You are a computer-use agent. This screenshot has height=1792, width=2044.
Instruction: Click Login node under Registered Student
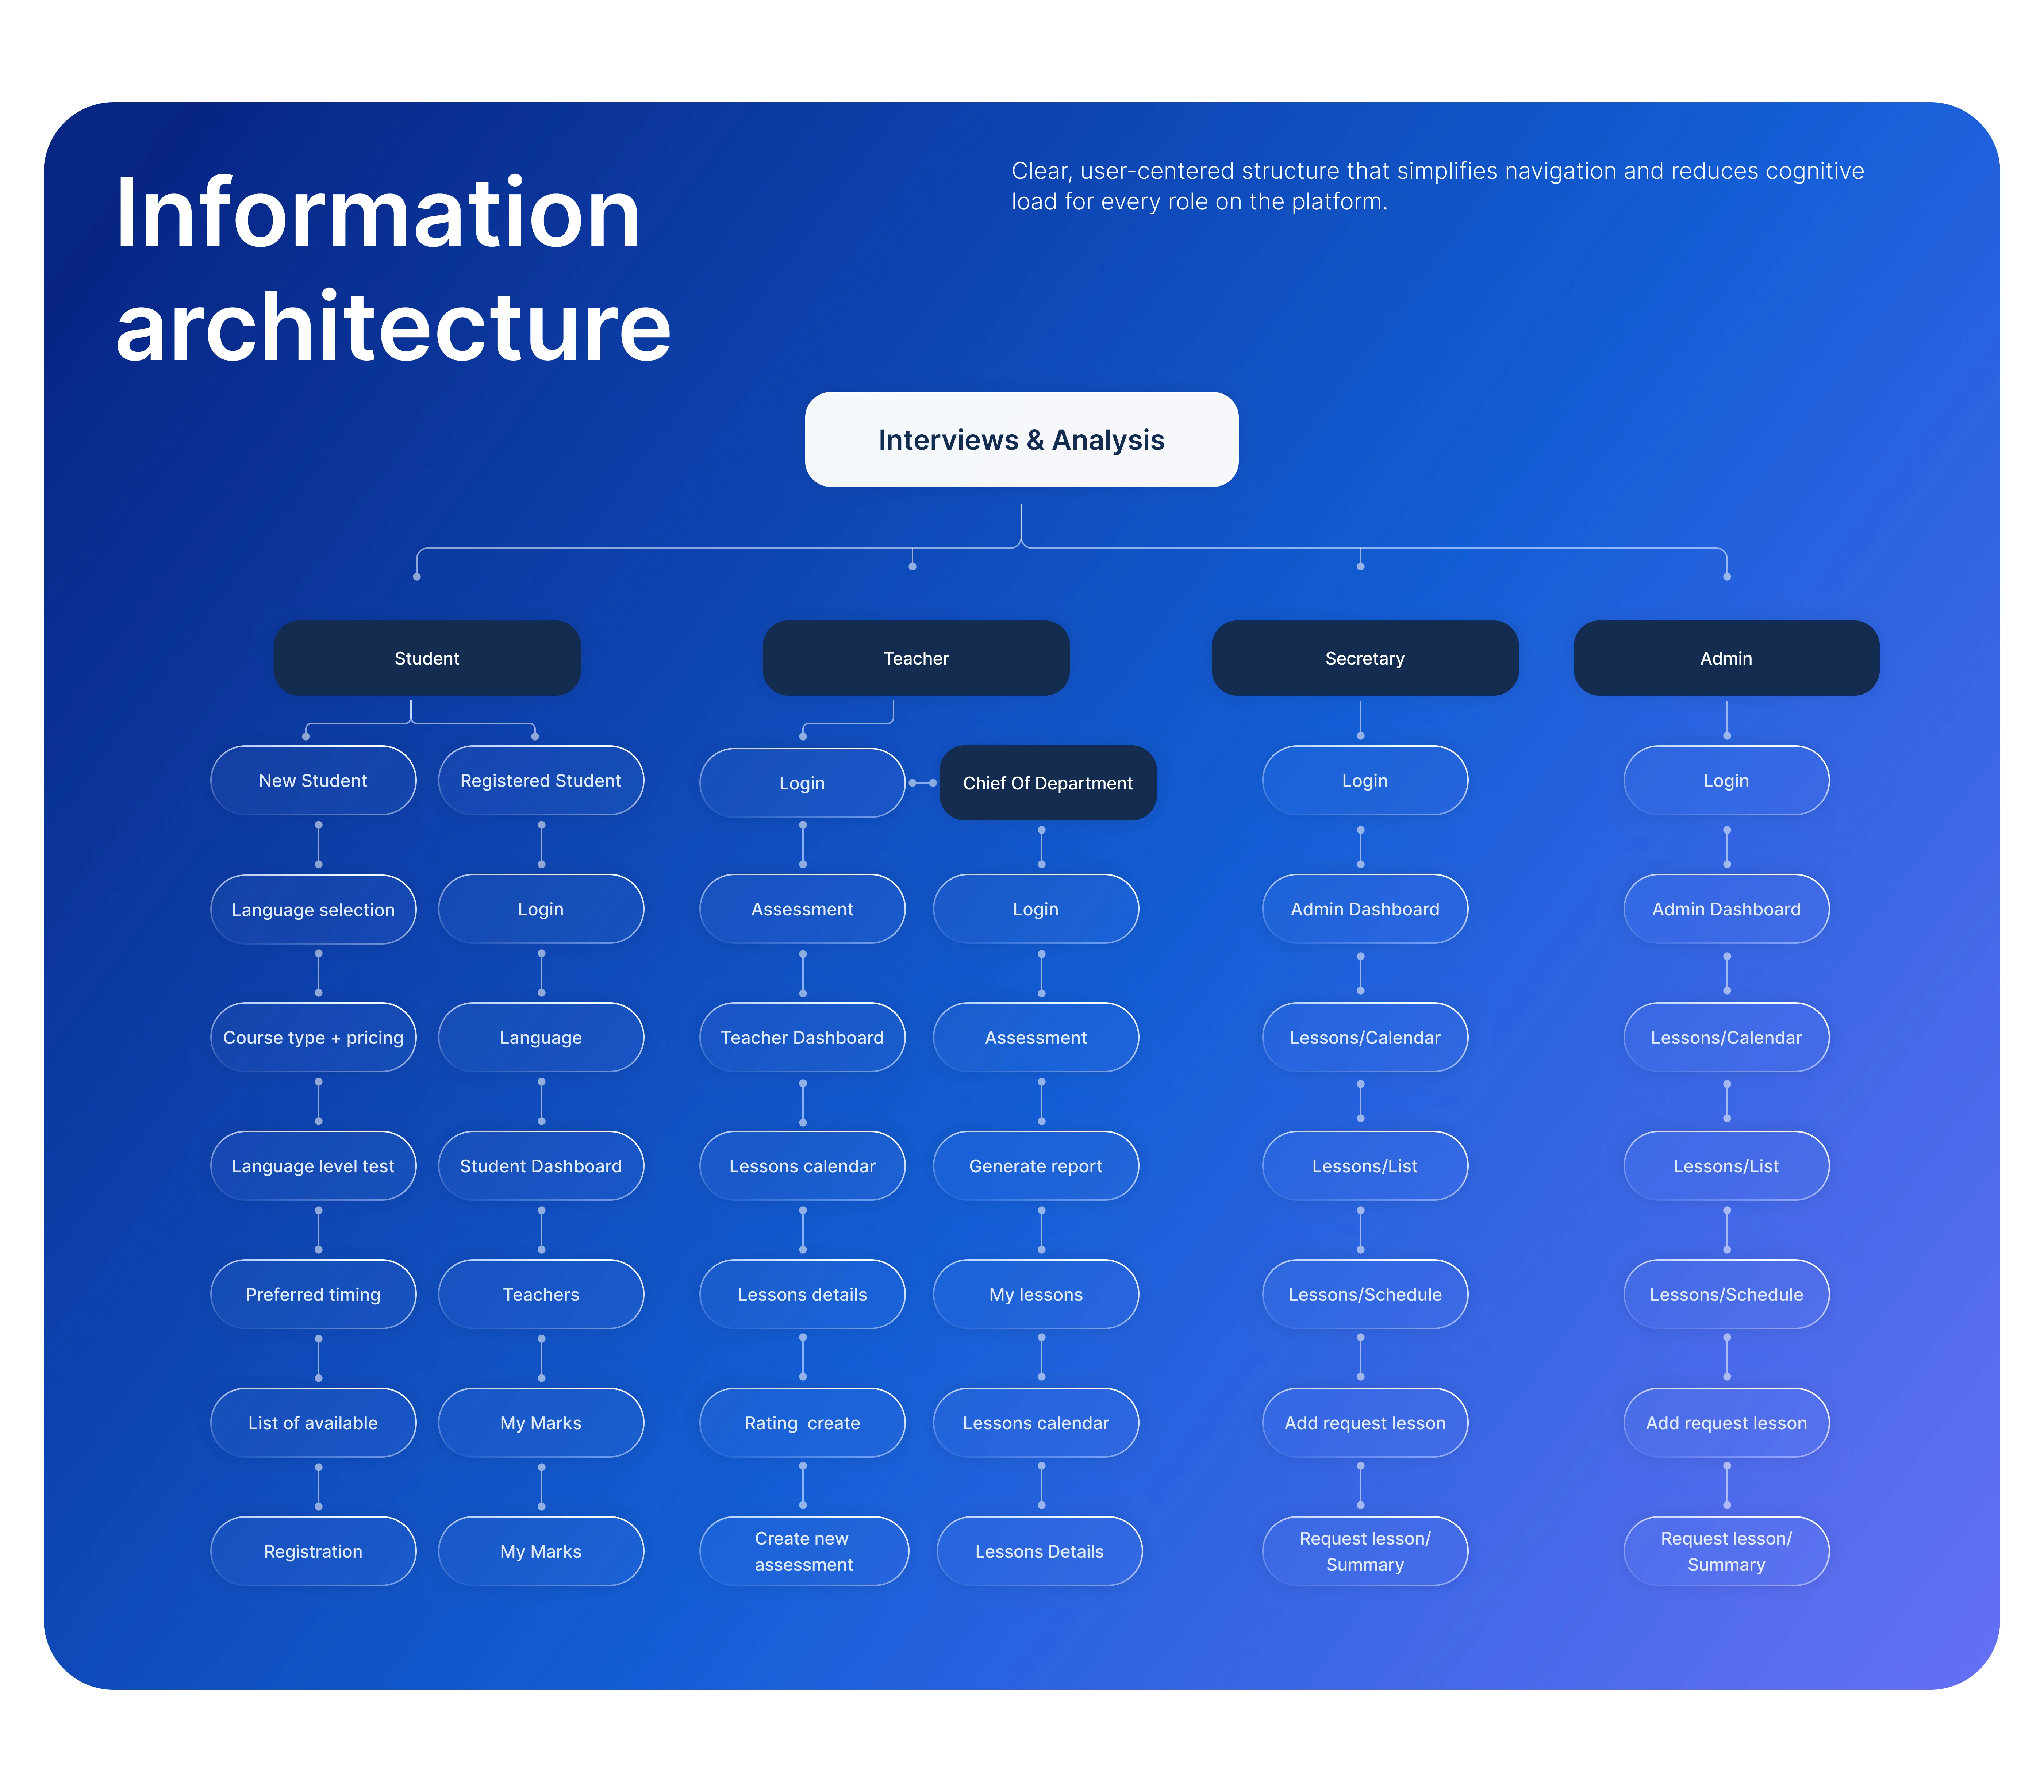(x=541, y=909)
